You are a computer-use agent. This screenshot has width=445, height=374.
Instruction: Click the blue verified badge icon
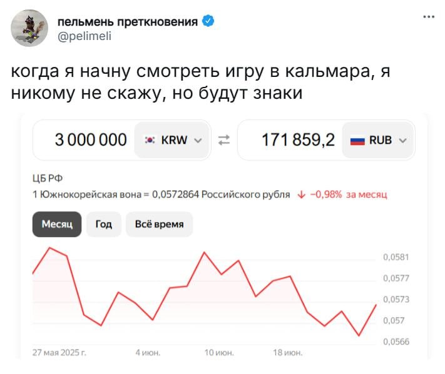coord(208,21)
